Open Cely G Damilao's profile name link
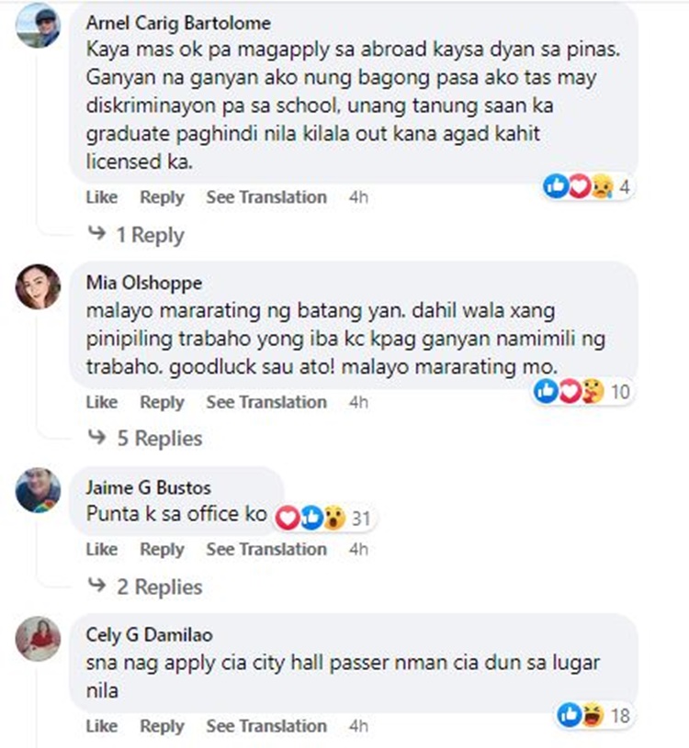Screen dimensions: 689x748 point(150,635)
